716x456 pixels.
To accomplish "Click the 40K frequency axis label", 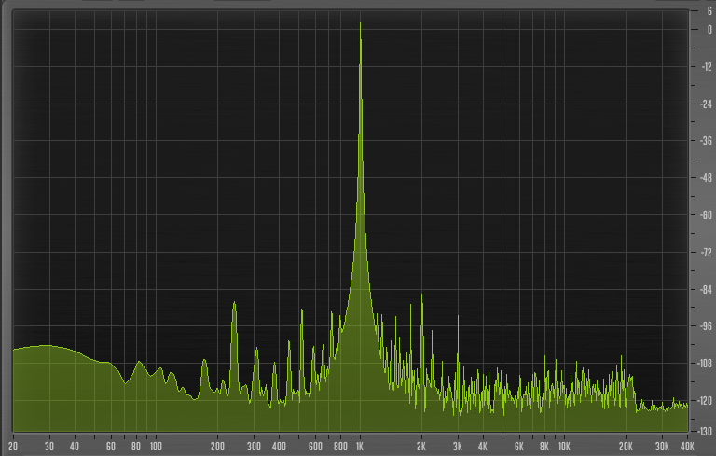I will (x=687, y=447).
